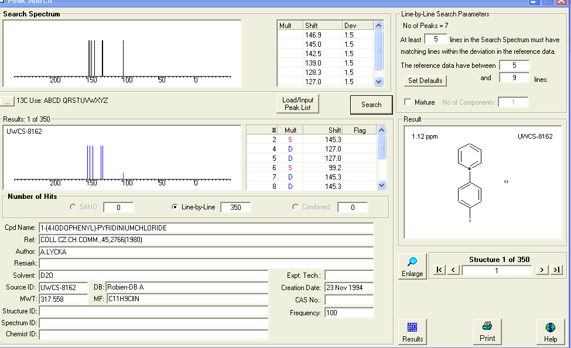Jump to first structure with |< arrow
The width and height of the screenshot is (571, 348).
point(439,270)
